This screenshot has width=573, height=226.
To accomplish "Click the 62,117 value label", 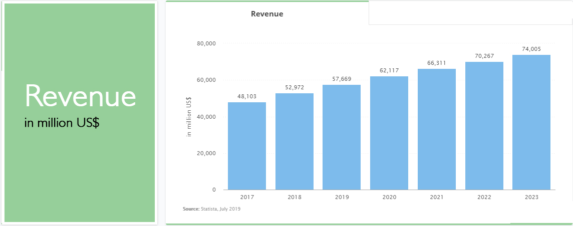I will coord(389,70).
